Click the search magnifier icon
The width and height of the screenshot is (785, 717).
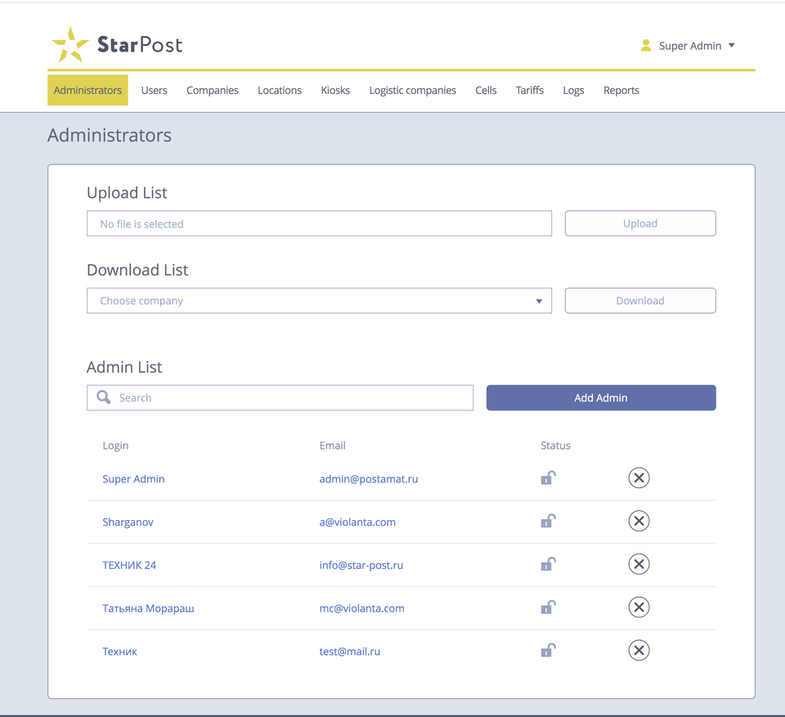click(104, 397)
